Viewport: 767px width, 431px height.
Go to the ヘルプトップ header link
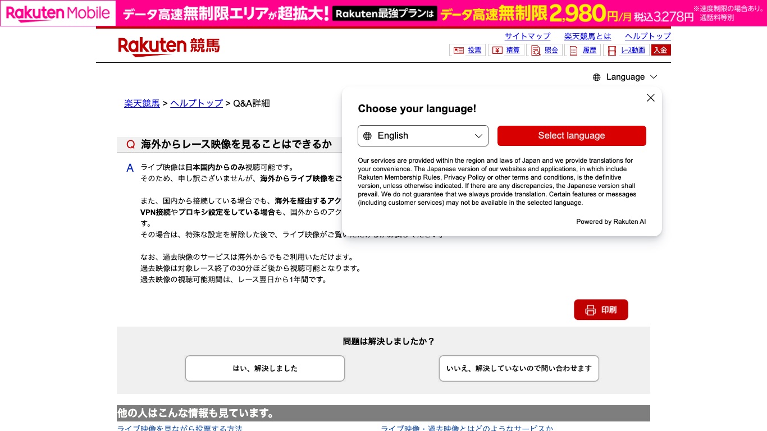[x=648, y=36]
